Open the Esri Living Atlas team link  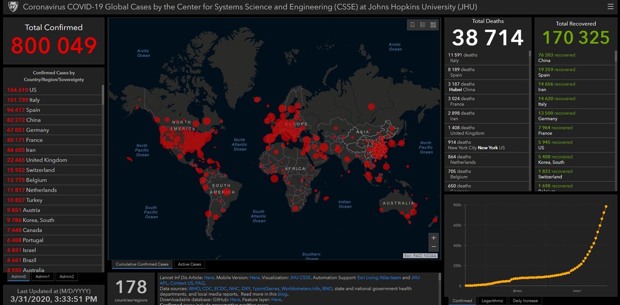pos(379,278)
